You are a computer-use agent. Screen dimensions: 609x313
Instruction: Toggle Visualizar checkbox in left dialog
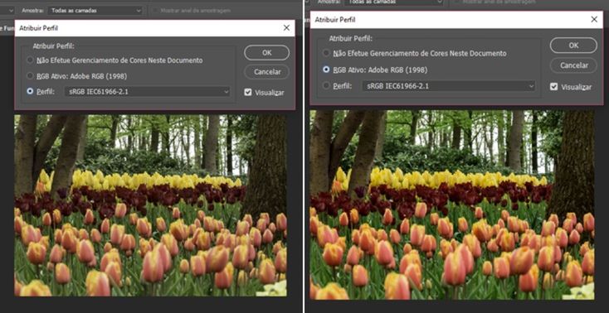pyautogui.click(x=248, y=92)
